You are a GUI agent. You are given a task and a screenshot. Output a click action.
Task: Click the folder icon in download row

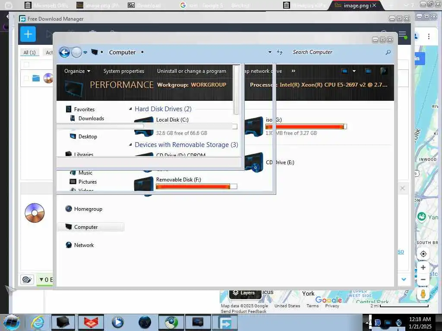[36, 78]
